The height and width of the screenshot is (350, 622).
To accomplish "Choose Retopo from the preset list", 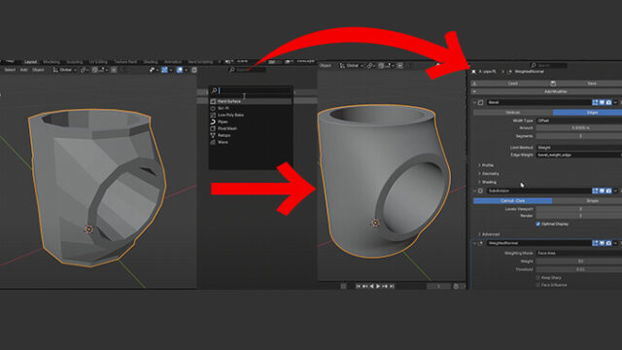I will 251,135.
